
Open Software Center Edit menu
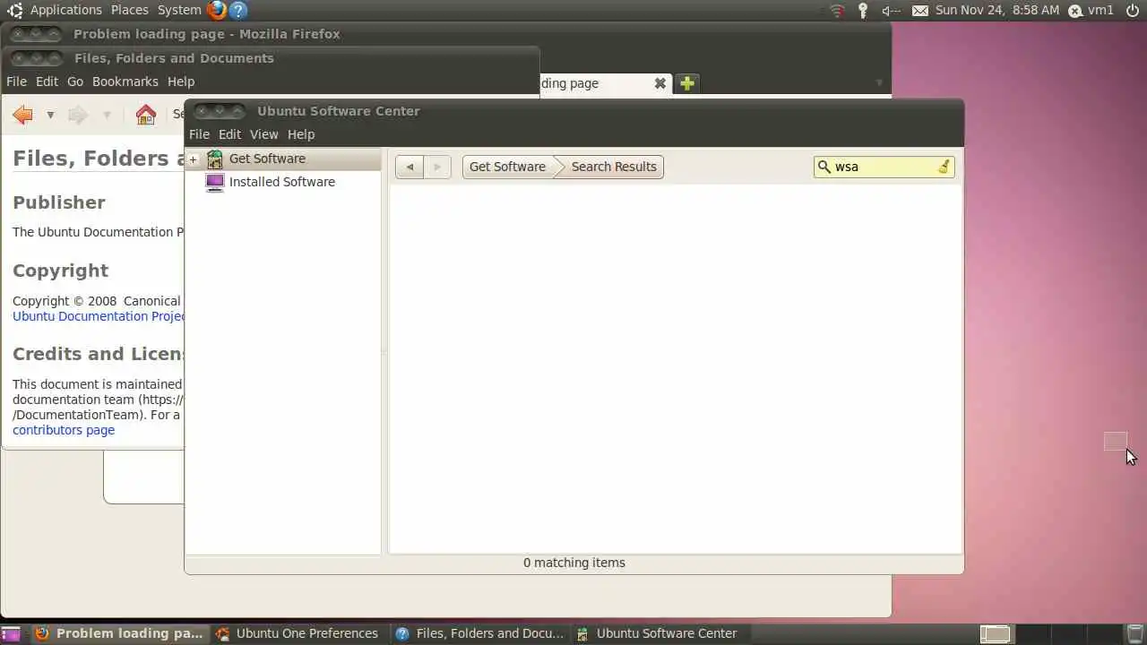pos(229,134)
